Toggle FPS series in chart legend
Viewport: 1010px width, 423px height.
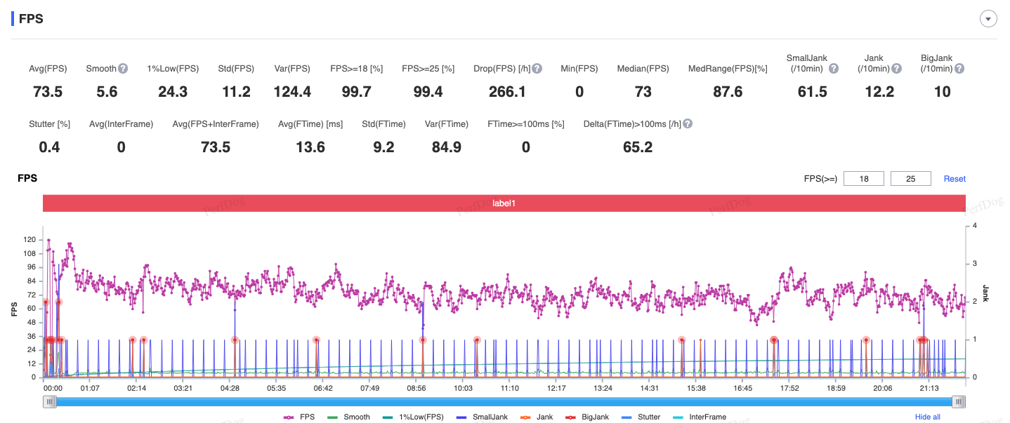pos(300,417)
